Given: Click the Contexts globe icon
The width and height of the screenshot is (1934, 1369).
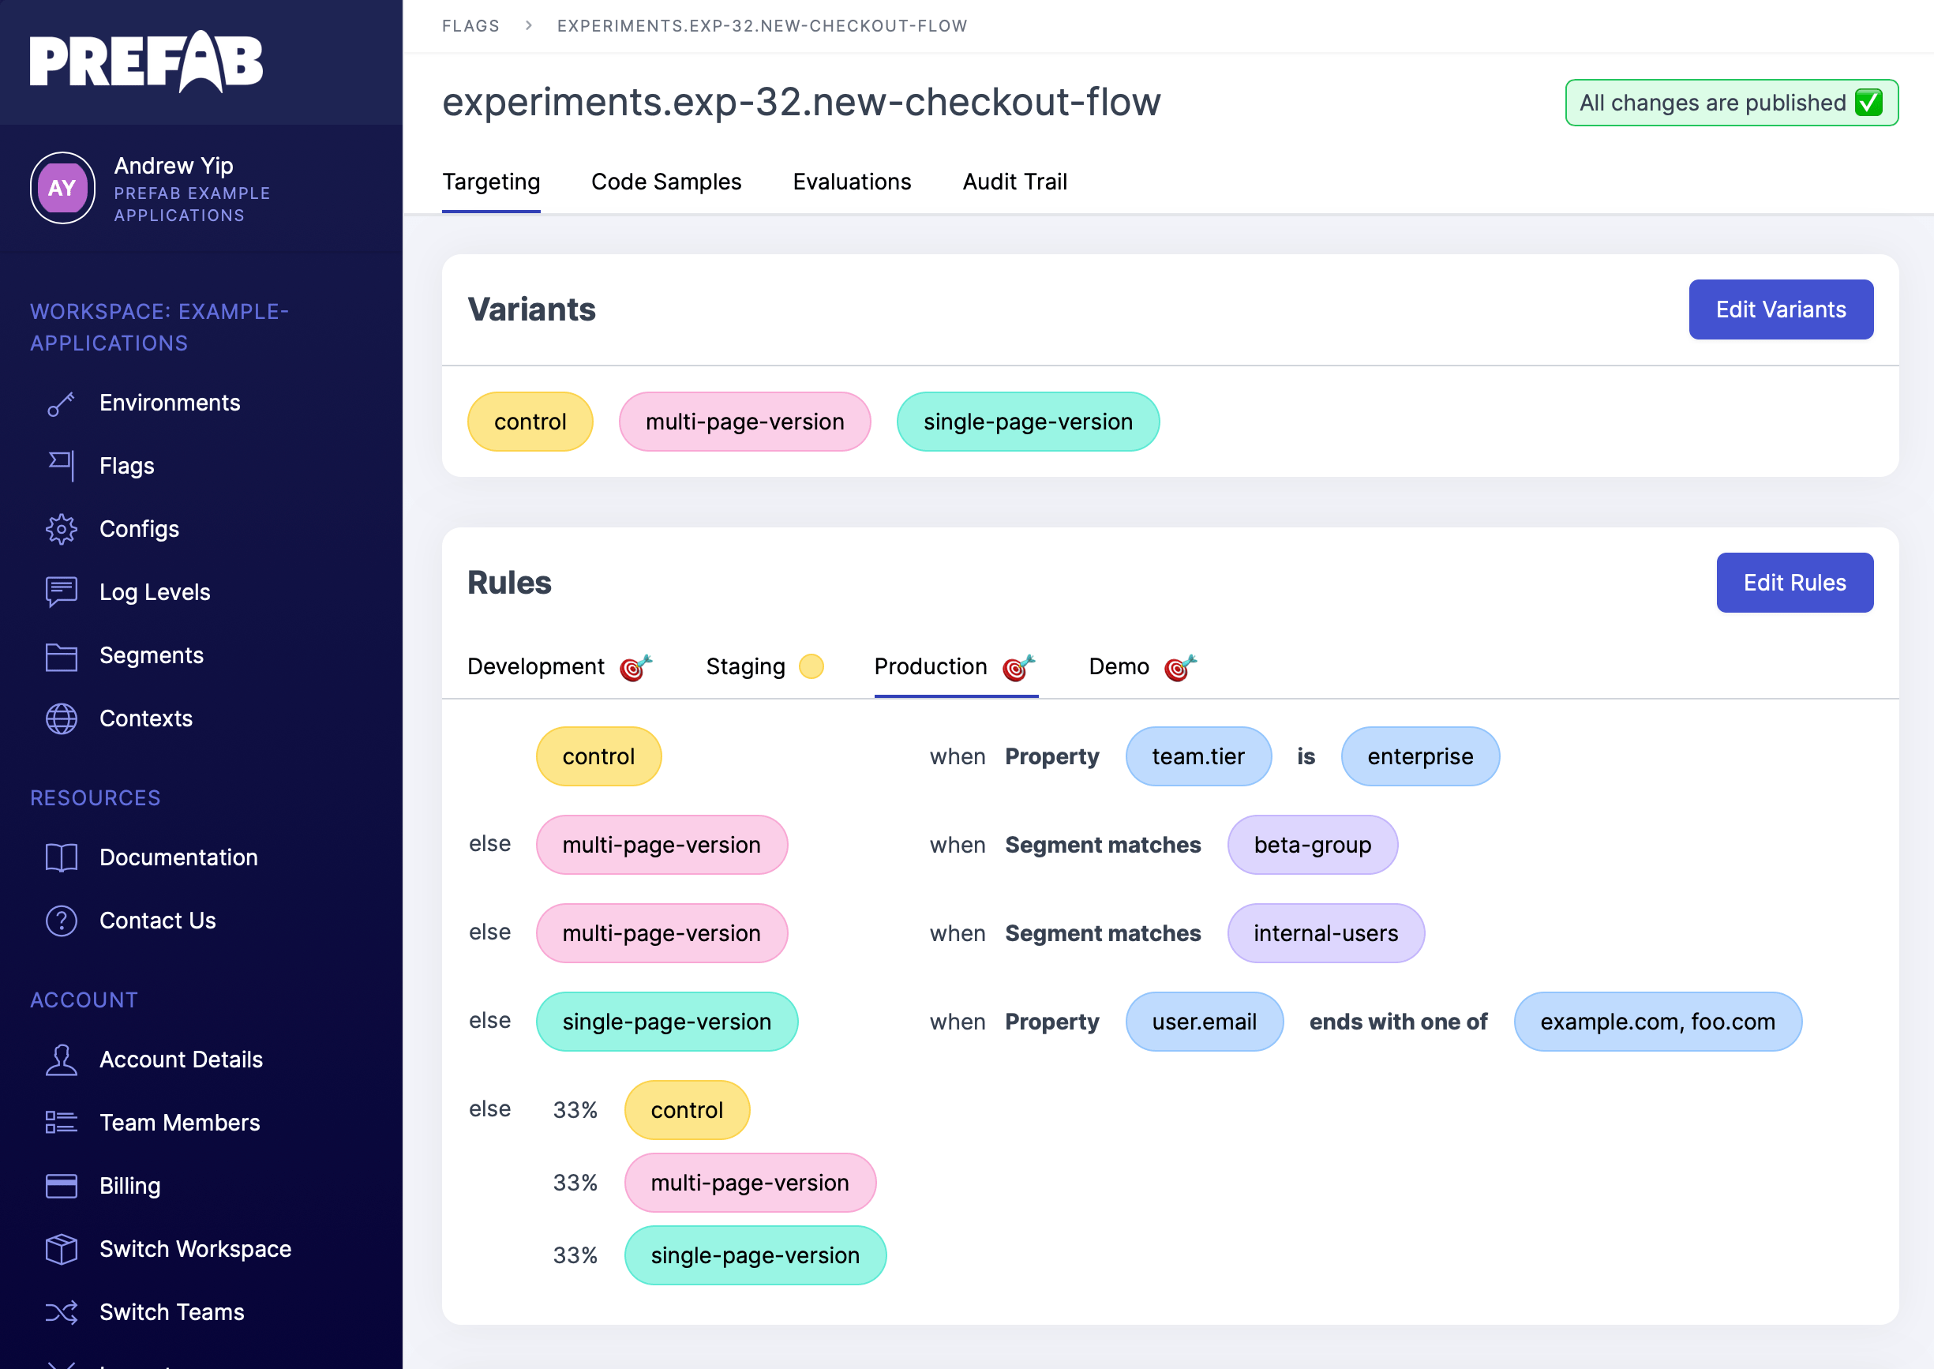Looking at the screenshot, I should click(x=61, y=719).
